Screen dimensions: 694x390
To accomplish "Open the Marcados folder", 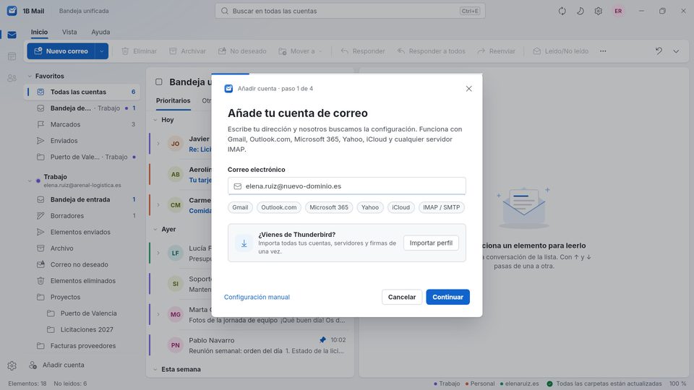I will pos(82,125).
